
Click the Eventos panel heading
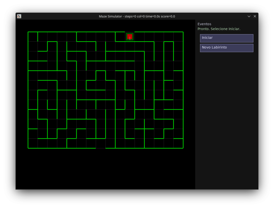(204, 24)
